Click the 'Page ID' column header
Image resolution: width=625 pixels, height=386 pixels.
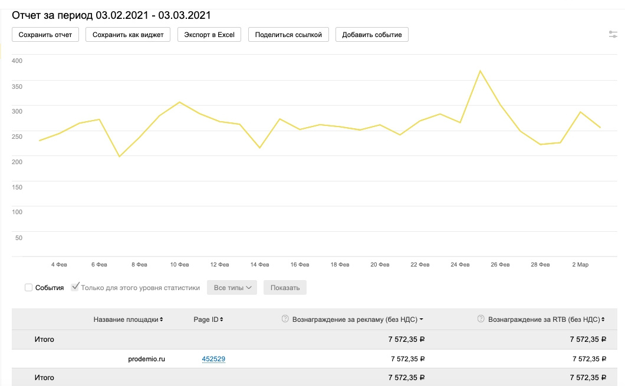pos(206,320)
